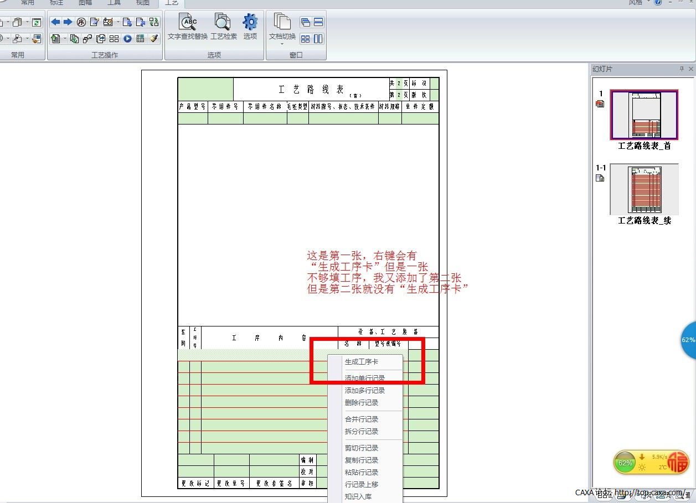This screenshot has width=696, height=503.
Task: Pin the 幻灯片 panel
Action: [682, 69]
